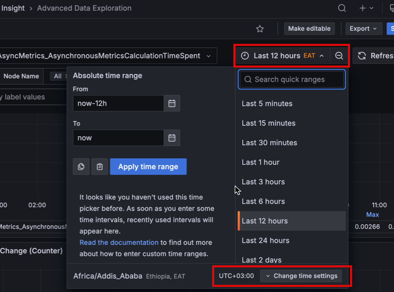Select Last 15 minutes range

point(292,123)
